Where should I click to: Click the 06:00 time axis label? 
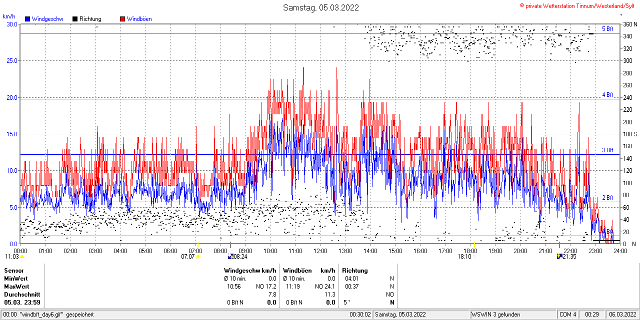click(170, 251)
